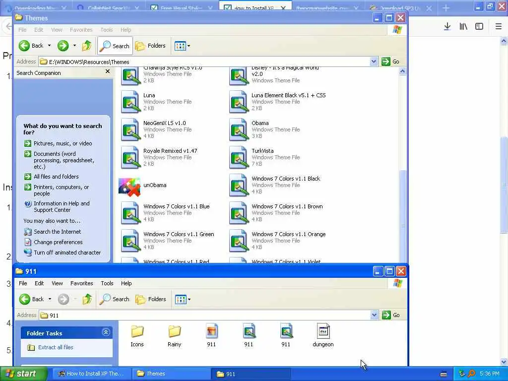
Task: Open View menu in 911 window
Action: [x=57, y=283]
